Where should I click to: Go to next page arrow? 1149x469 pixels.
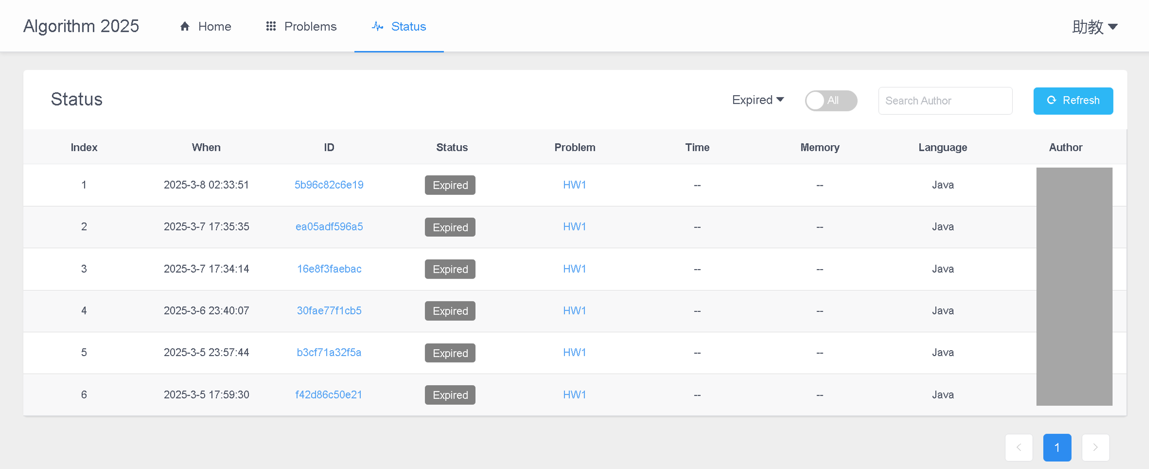point(1095,448)
